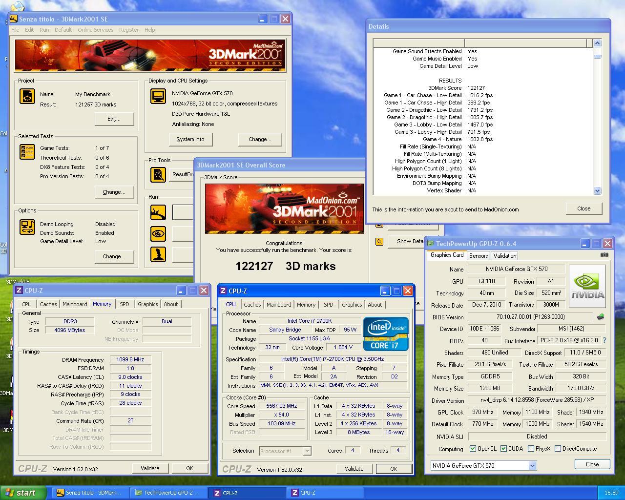The width and height of the screenshot is (625, 500).
Task: Open the Online Services menu
Action: click(96, 30)
